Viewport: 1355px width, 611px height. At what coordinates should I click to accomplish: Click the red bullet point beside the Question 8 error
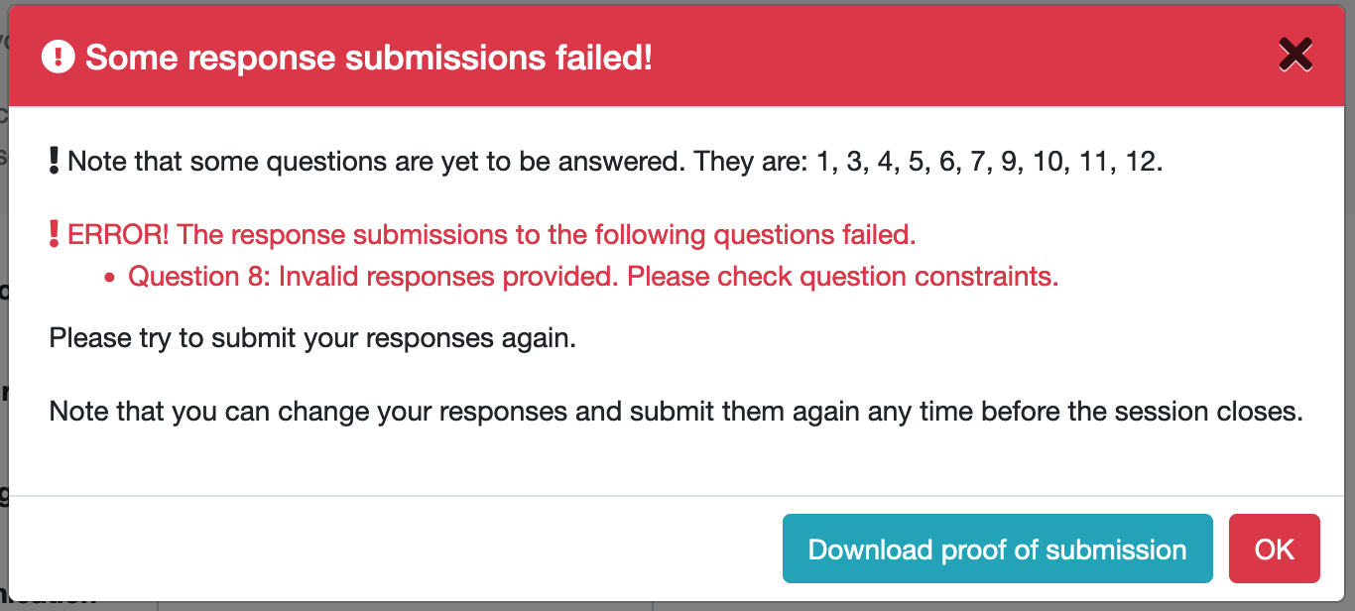point(112,277)
